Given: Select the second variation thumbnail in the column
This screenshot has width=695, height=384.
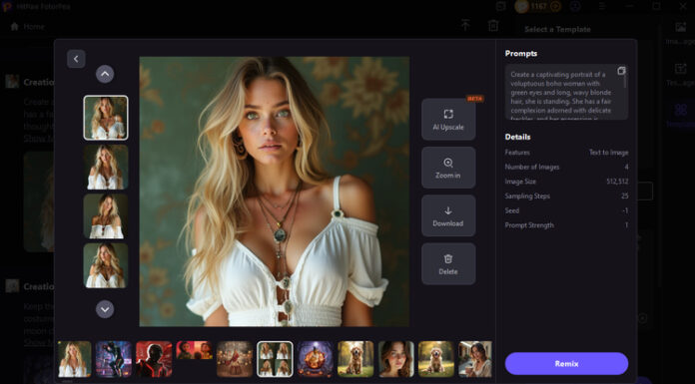Looking at the screenshot, I should click(x=106, y=167).
